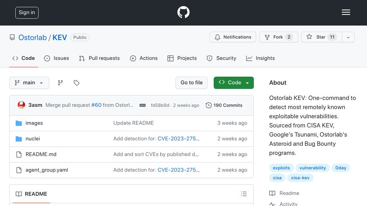This screenshot has width=367, height=206.
Task: Open the nuclei folder
Action: 33,139
